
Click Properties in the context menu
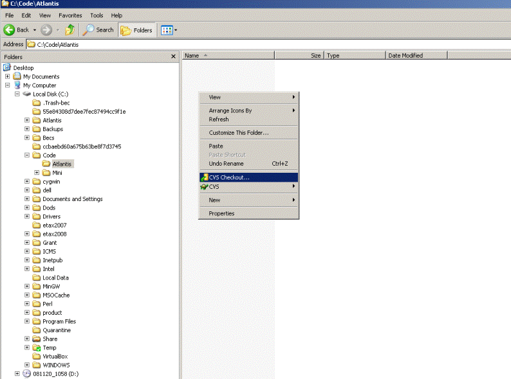pos(221,213)
